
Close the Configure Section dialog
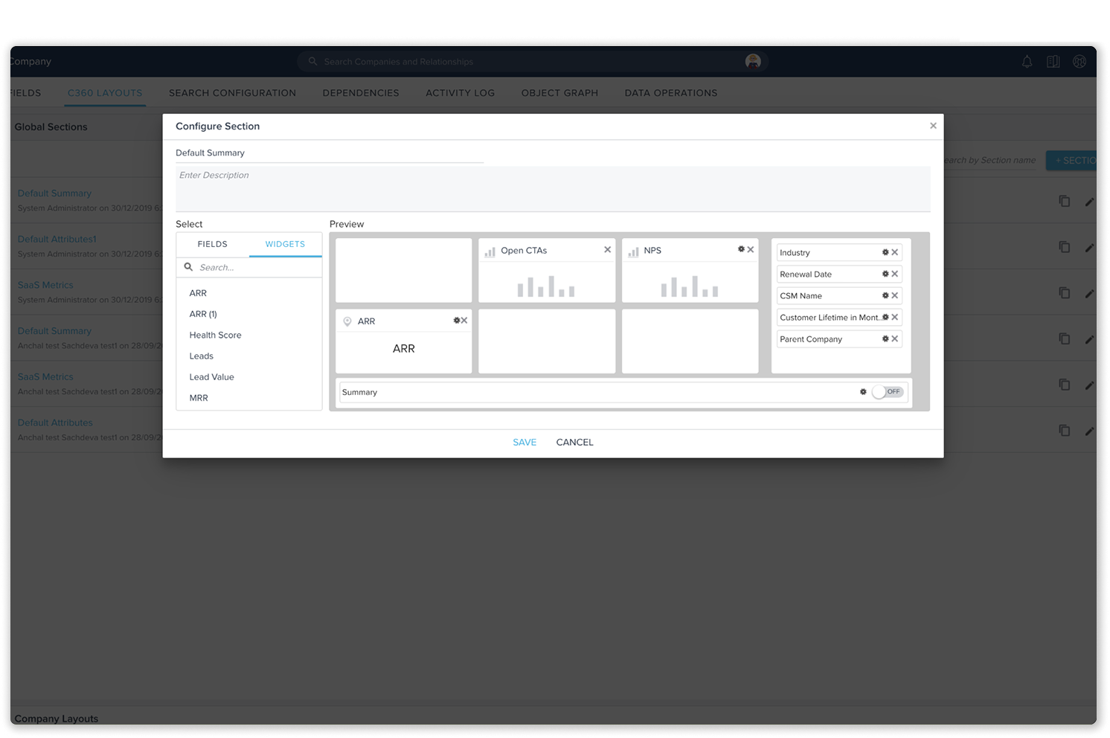click(933, 126)
